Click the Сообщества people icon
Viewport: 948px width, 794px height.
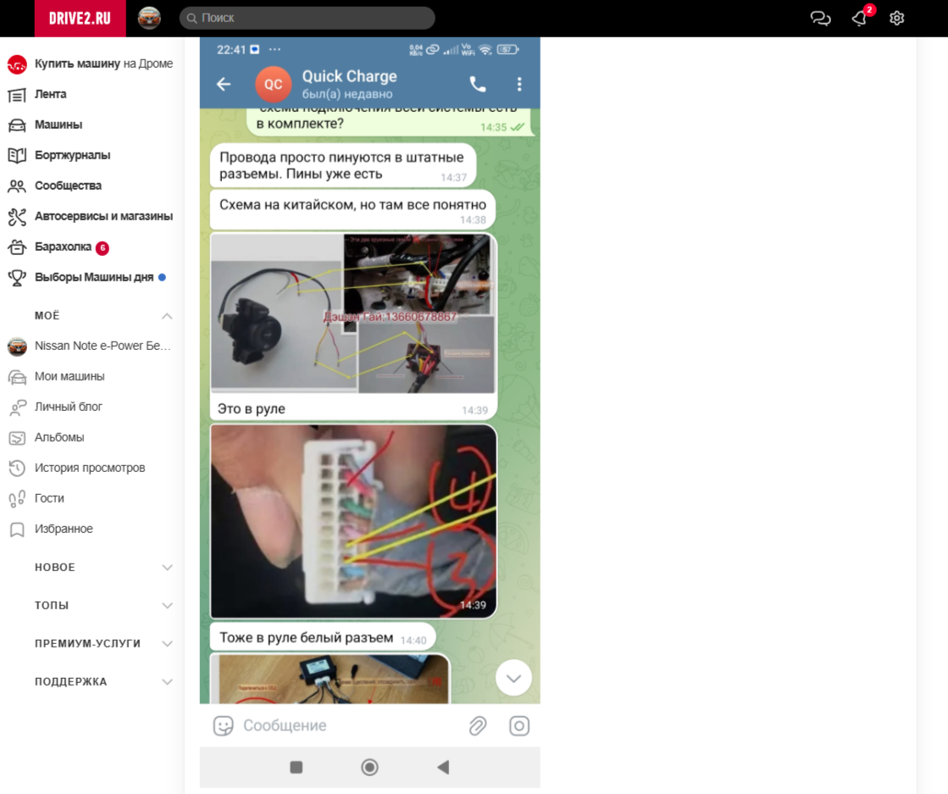point(17,186)
